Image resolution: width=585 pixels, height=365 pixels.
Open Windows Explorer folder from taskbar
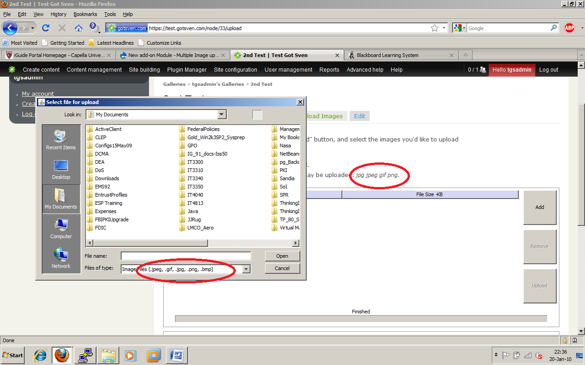pyautogui.click(x=109, y=355)
